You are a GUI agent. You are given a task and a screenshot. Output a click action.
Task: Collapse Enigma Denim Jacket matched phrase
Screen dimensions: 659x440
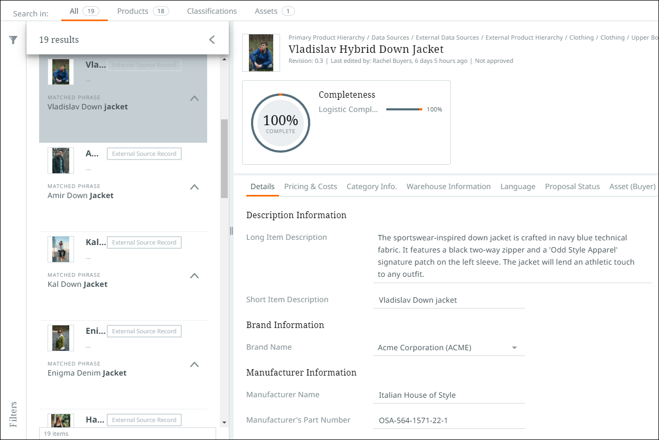(194, 364)
